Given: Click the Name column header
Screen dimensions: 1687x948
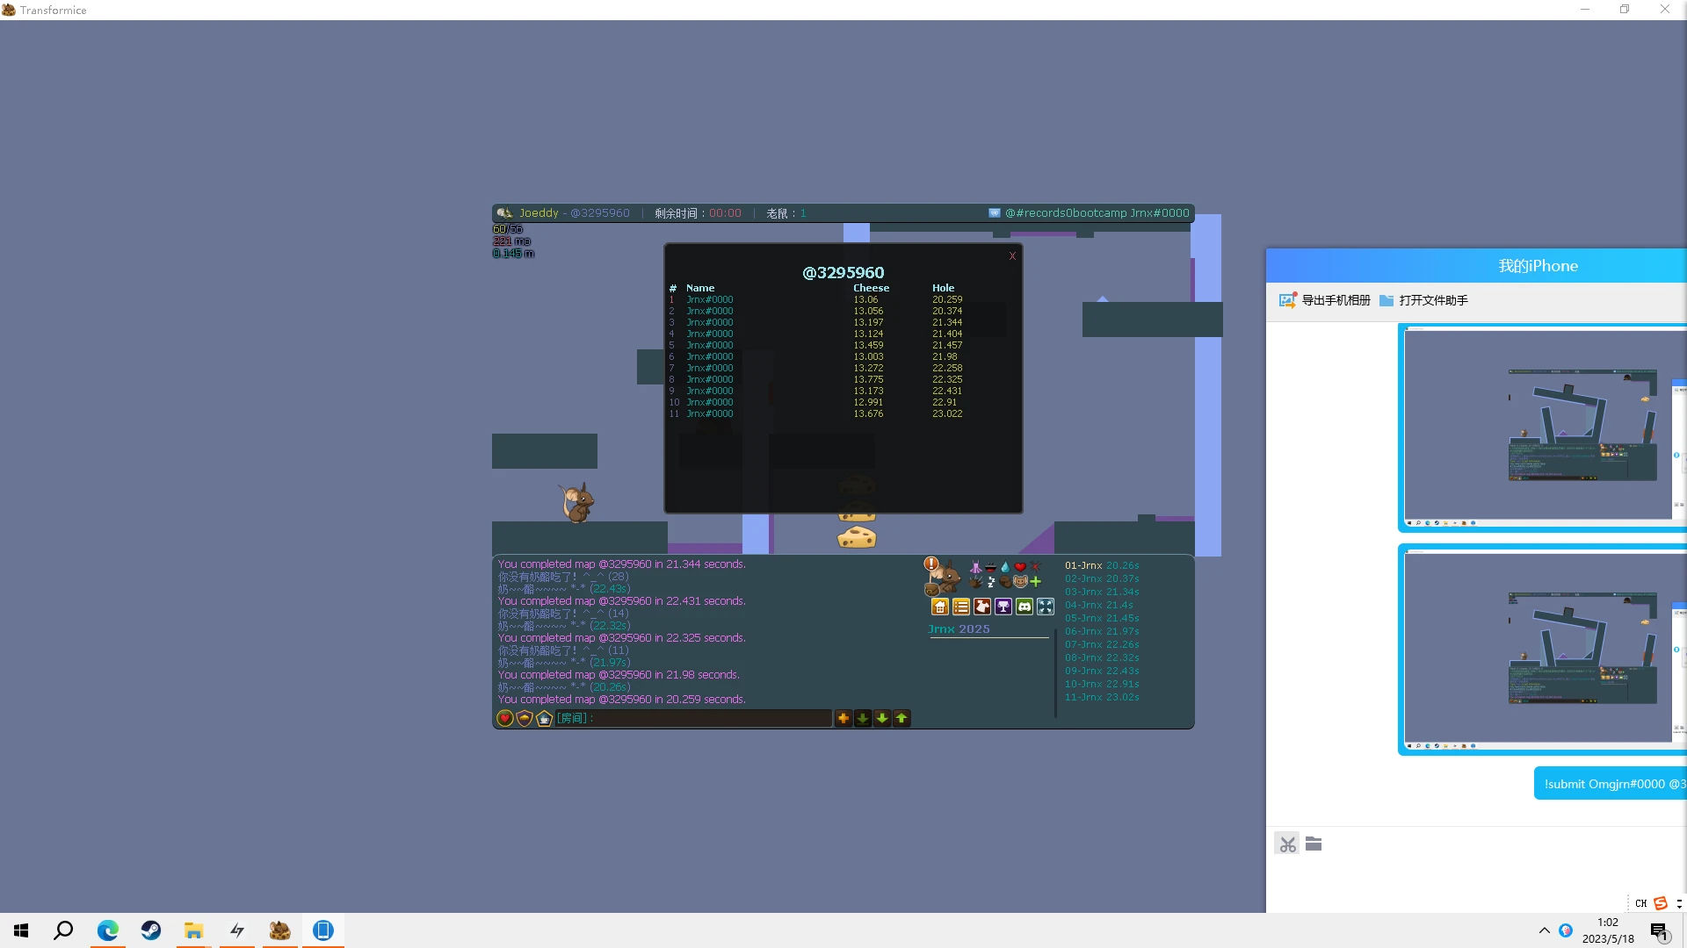Looking at the screenshot, I should click(x=700, y=288).
